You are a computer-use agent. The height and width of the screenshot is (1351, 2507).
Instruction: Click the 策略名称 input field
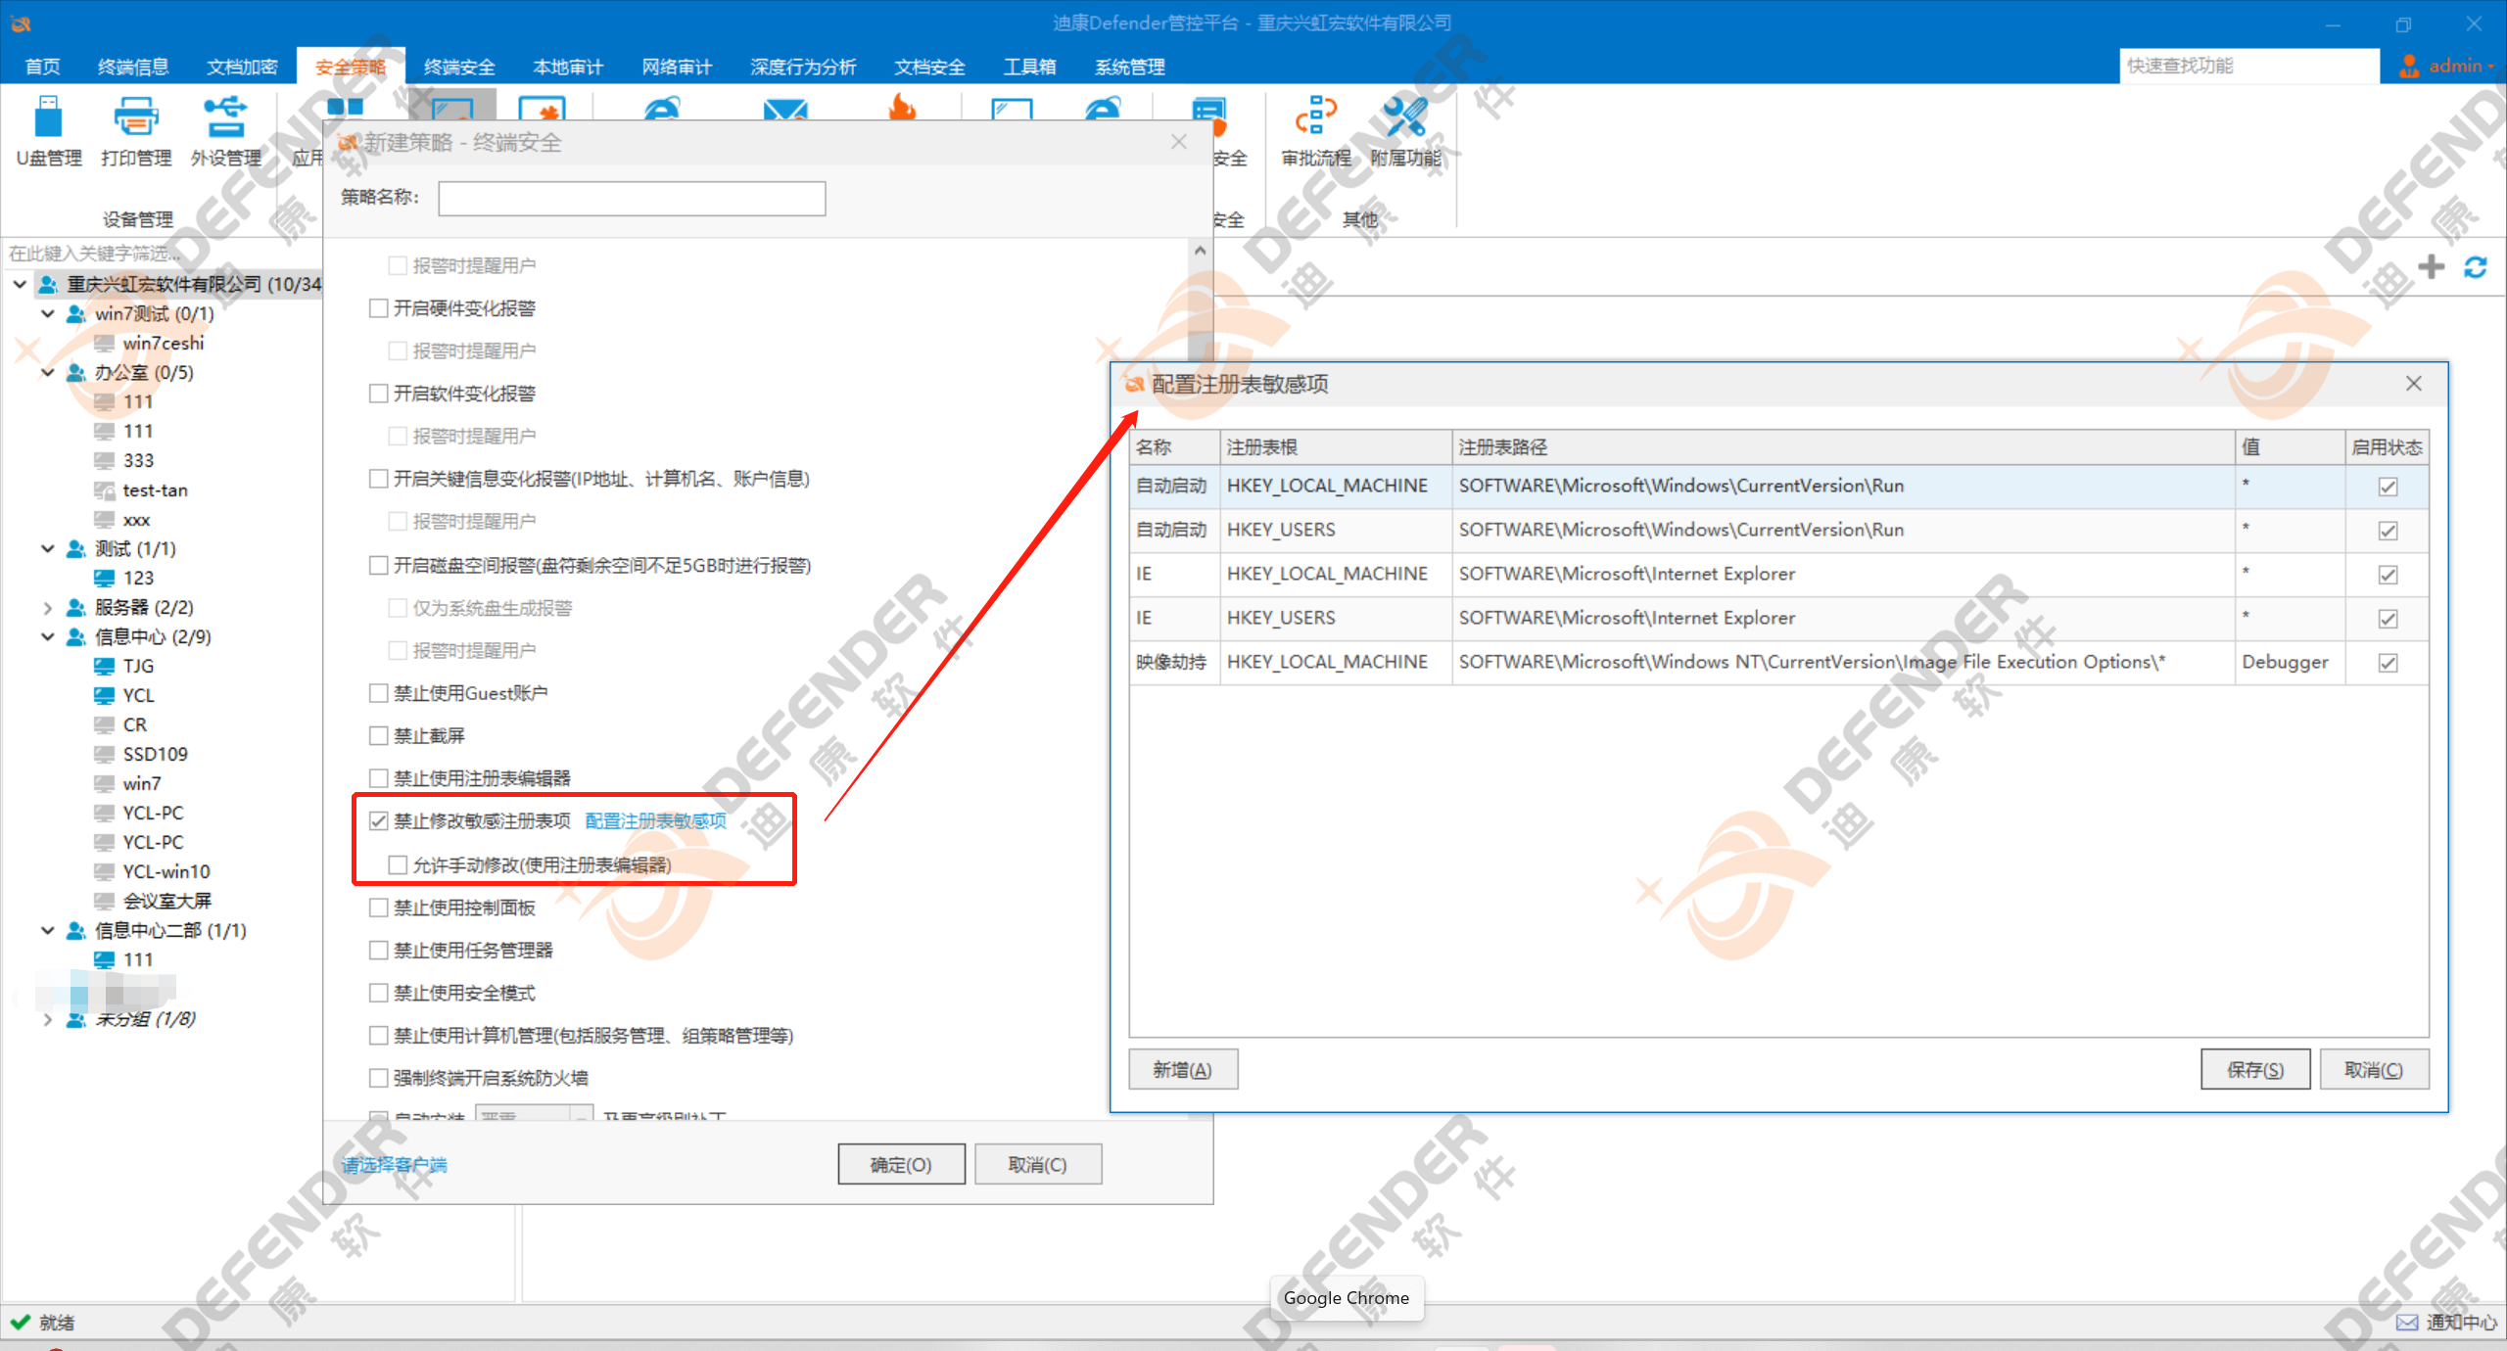point(632,198)
